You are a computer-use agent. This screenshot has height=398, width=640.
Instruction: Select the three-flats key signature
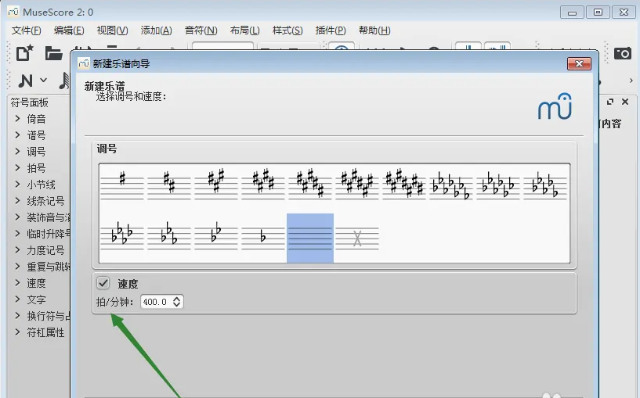(169, 238)
